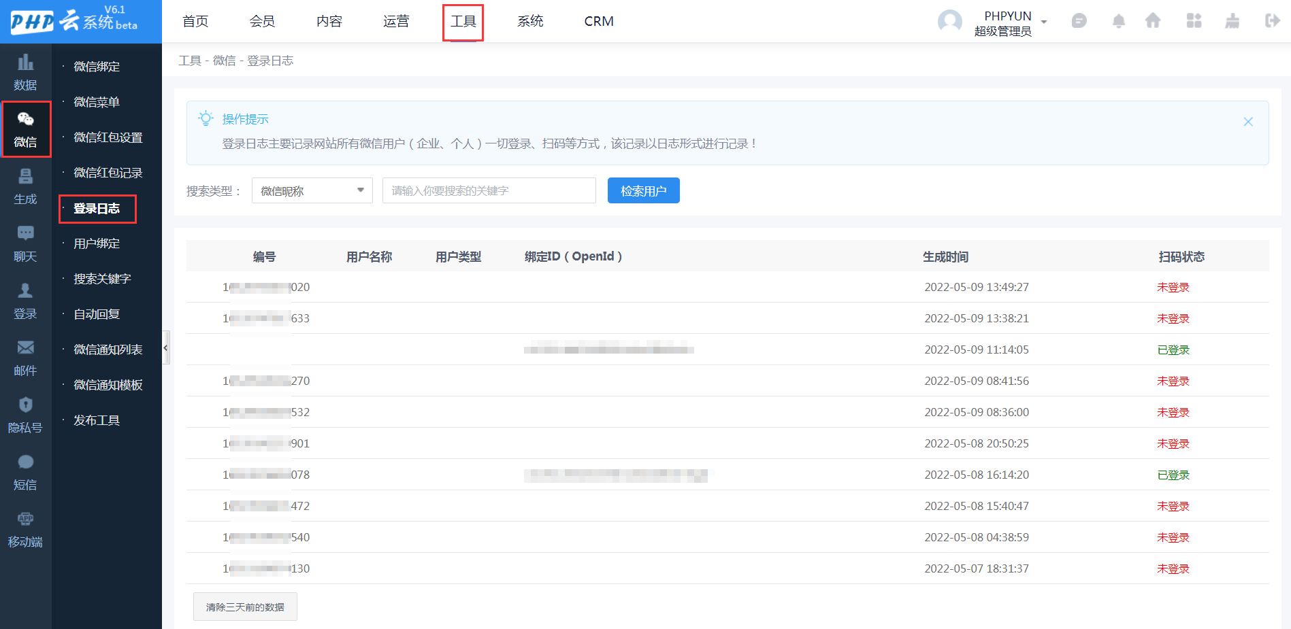This screenshot has height=629, width=1291.
Task: Open the 短信 sidebar section
Action: [x=25, y=472]
